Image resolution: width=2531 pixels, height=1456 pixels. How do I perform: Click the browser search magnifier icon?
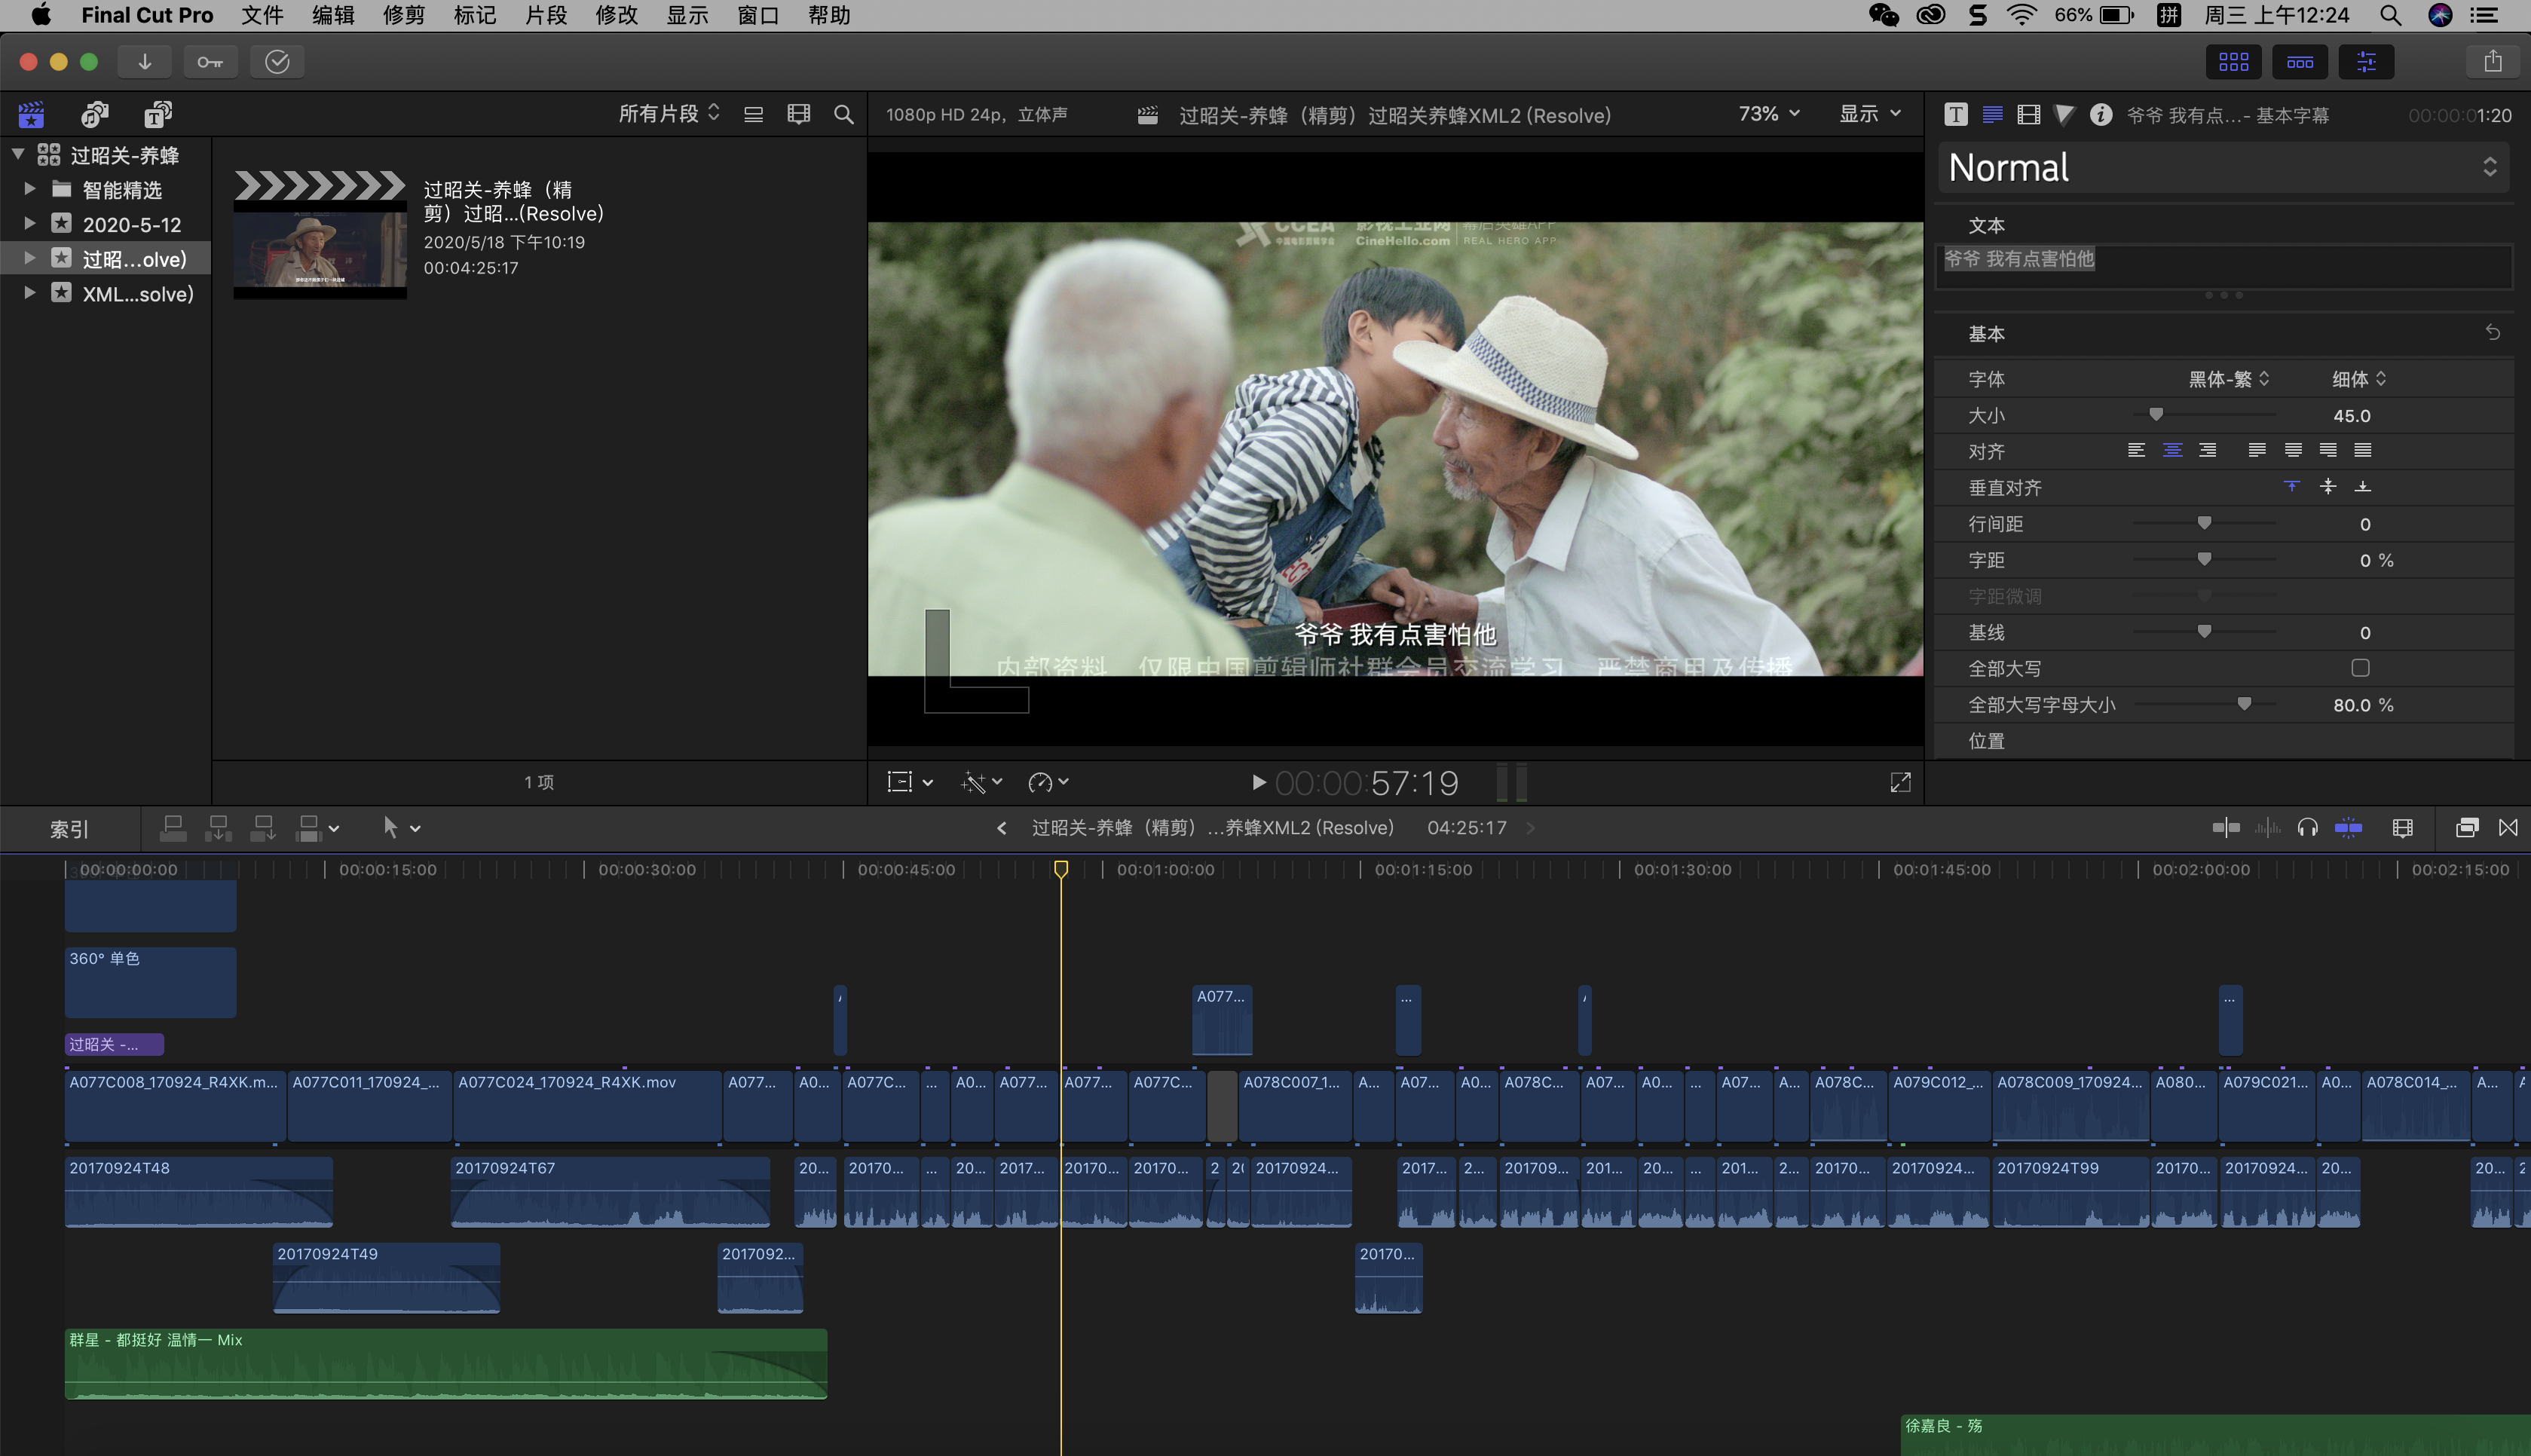click(x=843, y=115)
